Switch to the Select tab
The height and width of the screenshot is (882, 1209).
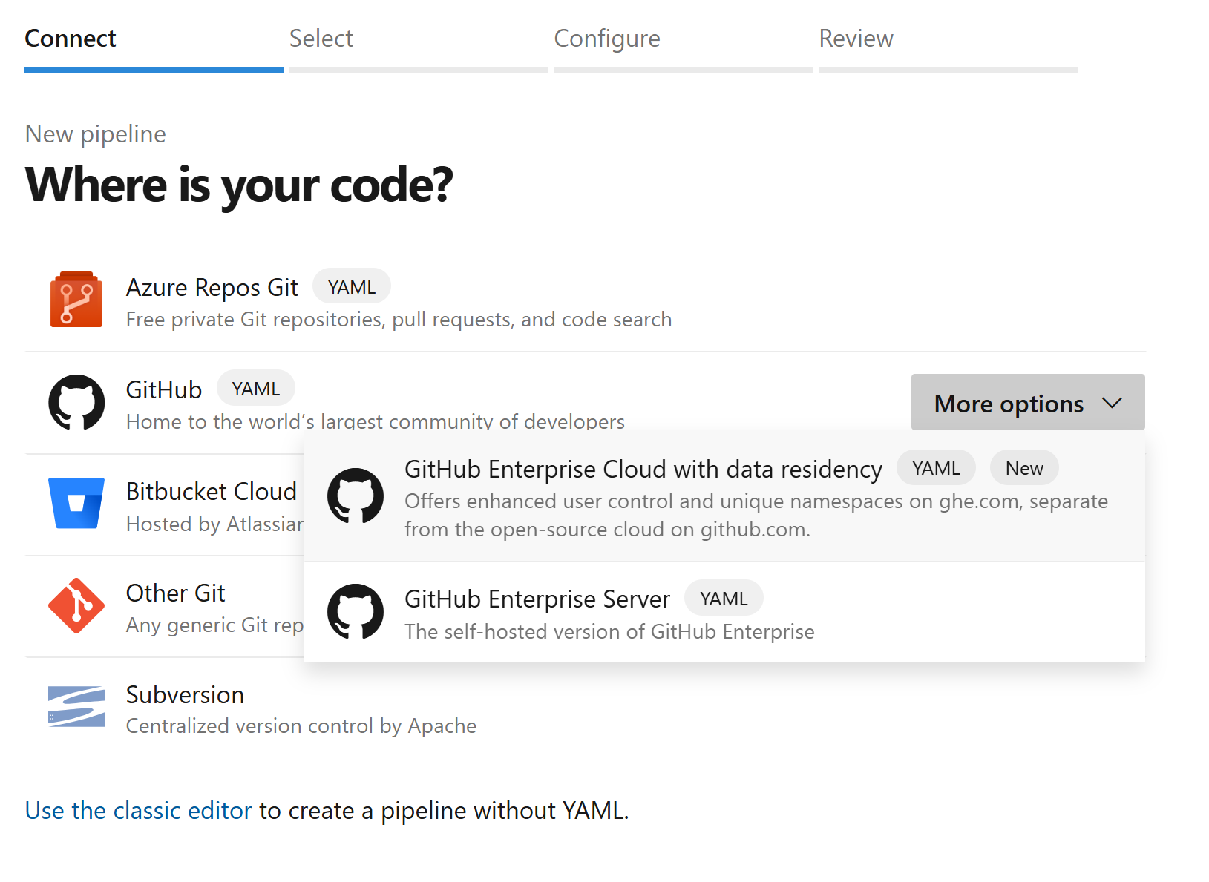(321, 39)
